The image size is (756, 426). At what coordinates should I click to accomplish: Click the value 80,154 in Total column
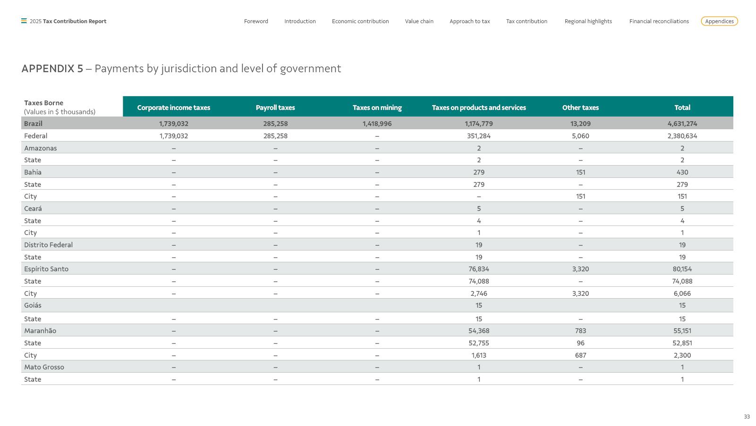682,269
